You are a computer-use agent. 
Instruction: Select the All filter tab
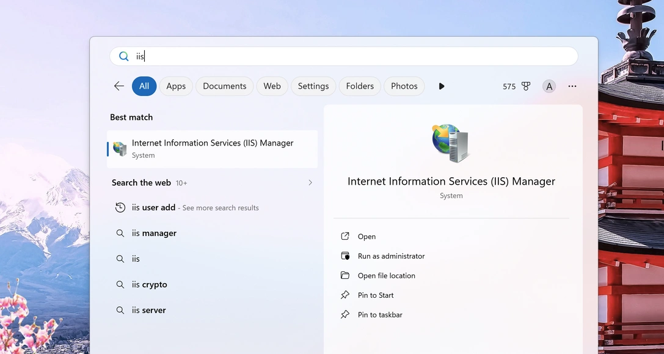144,86
